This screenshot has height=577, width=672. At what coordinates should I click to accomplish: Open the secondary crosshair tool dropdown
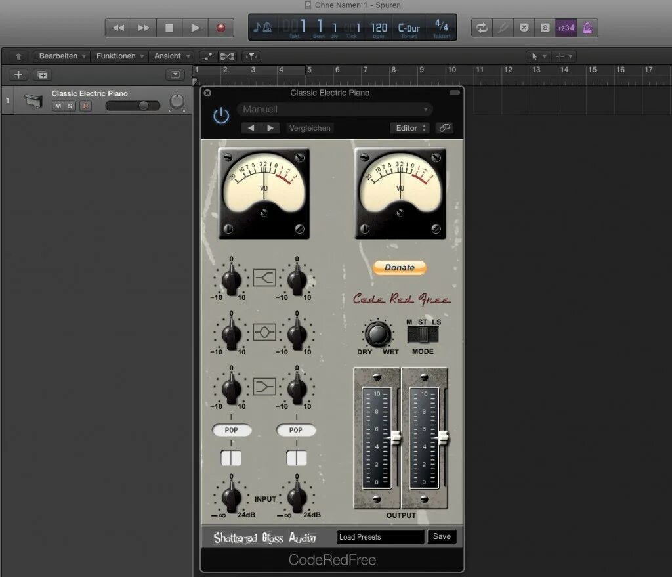point(564,56)
